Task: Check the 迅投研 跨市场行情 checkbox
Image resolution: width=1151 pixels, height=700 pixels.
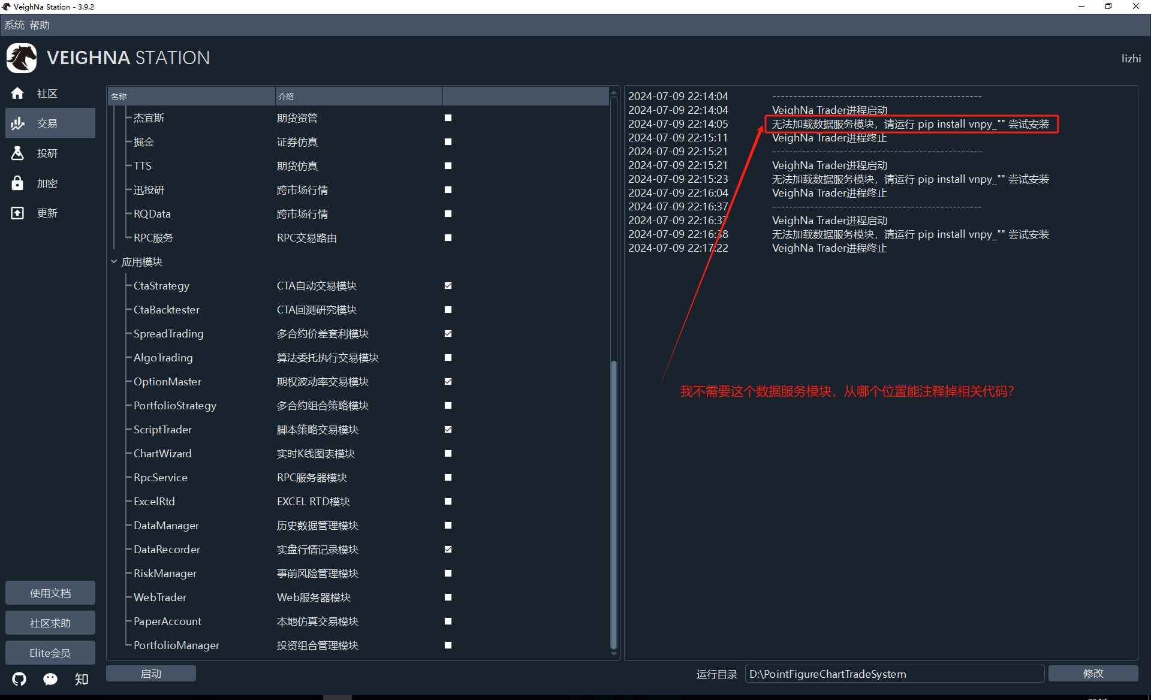Action: (x=448, y=190)
